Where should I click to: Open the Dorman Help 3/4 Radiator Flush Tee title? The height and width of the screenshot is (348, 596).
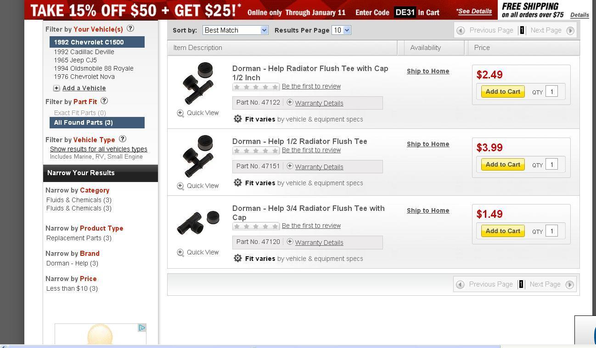click(x=308, y=213)
